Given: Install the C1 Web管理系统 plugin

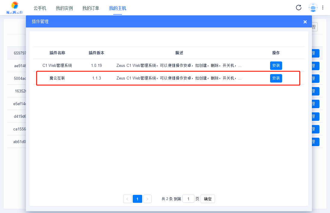Looking at the screenshot, I should coord(276,65).
